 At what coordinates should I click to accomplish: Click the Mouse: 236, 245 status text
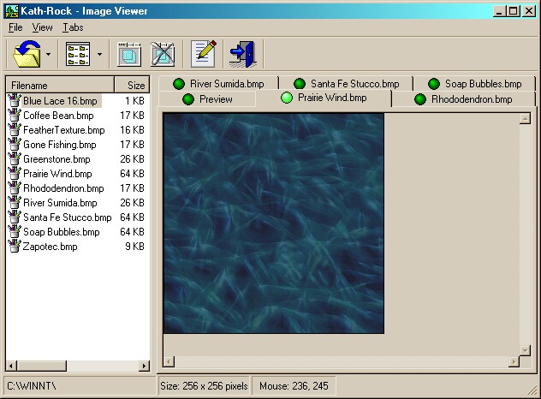[x=294, y=386]
